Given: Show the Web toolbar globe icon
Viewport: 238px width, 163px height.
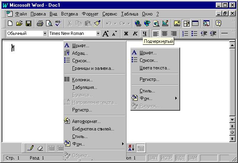Looking at the screenshot, I should coord(147,23).
